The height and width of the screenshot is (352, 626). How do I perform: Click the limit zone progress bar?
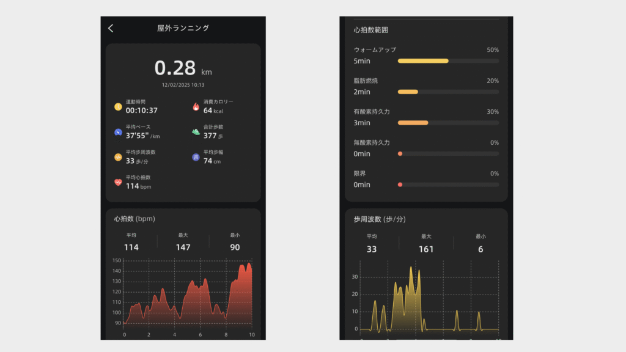[448, 185]
